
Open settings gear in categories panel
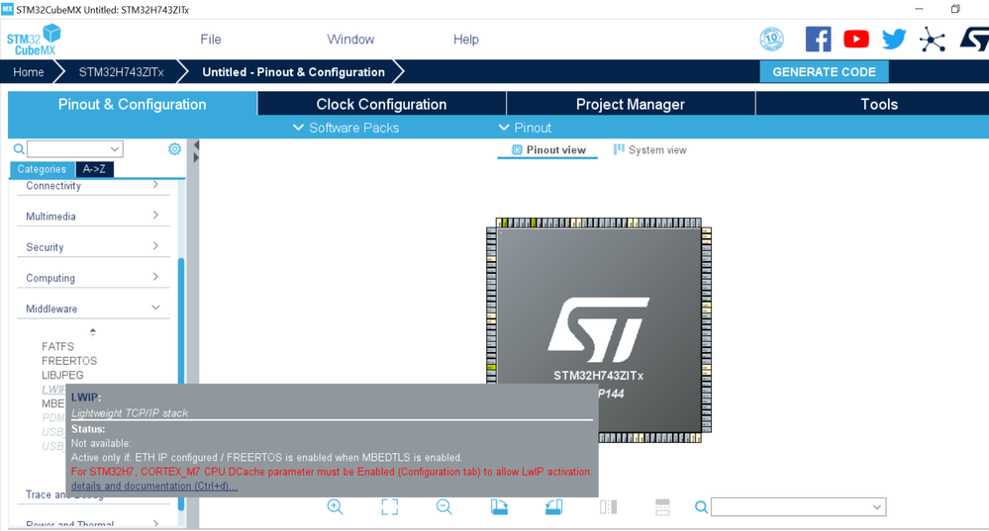[174, 148]
